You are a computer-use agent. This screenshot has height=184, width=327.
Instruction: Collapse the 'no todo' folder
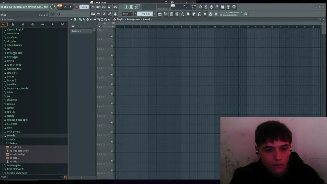coord(11,135)
